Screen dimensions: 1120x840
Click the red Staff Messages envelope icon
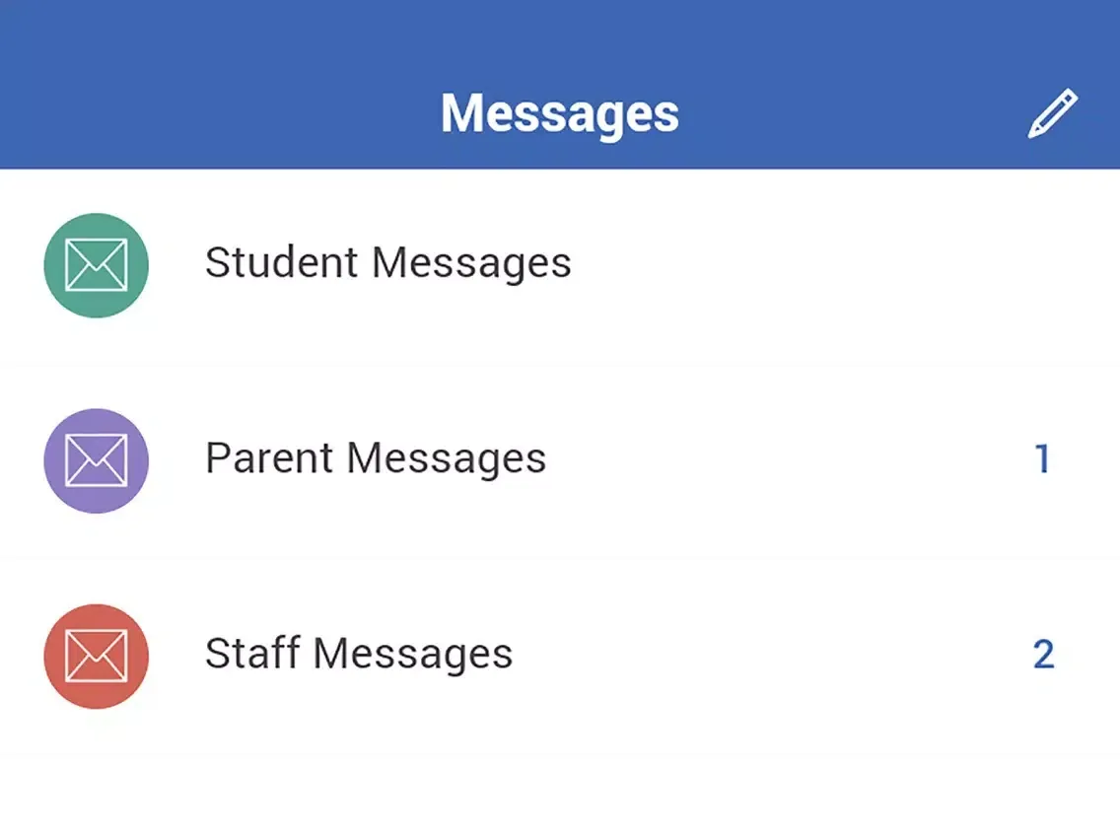97,656
